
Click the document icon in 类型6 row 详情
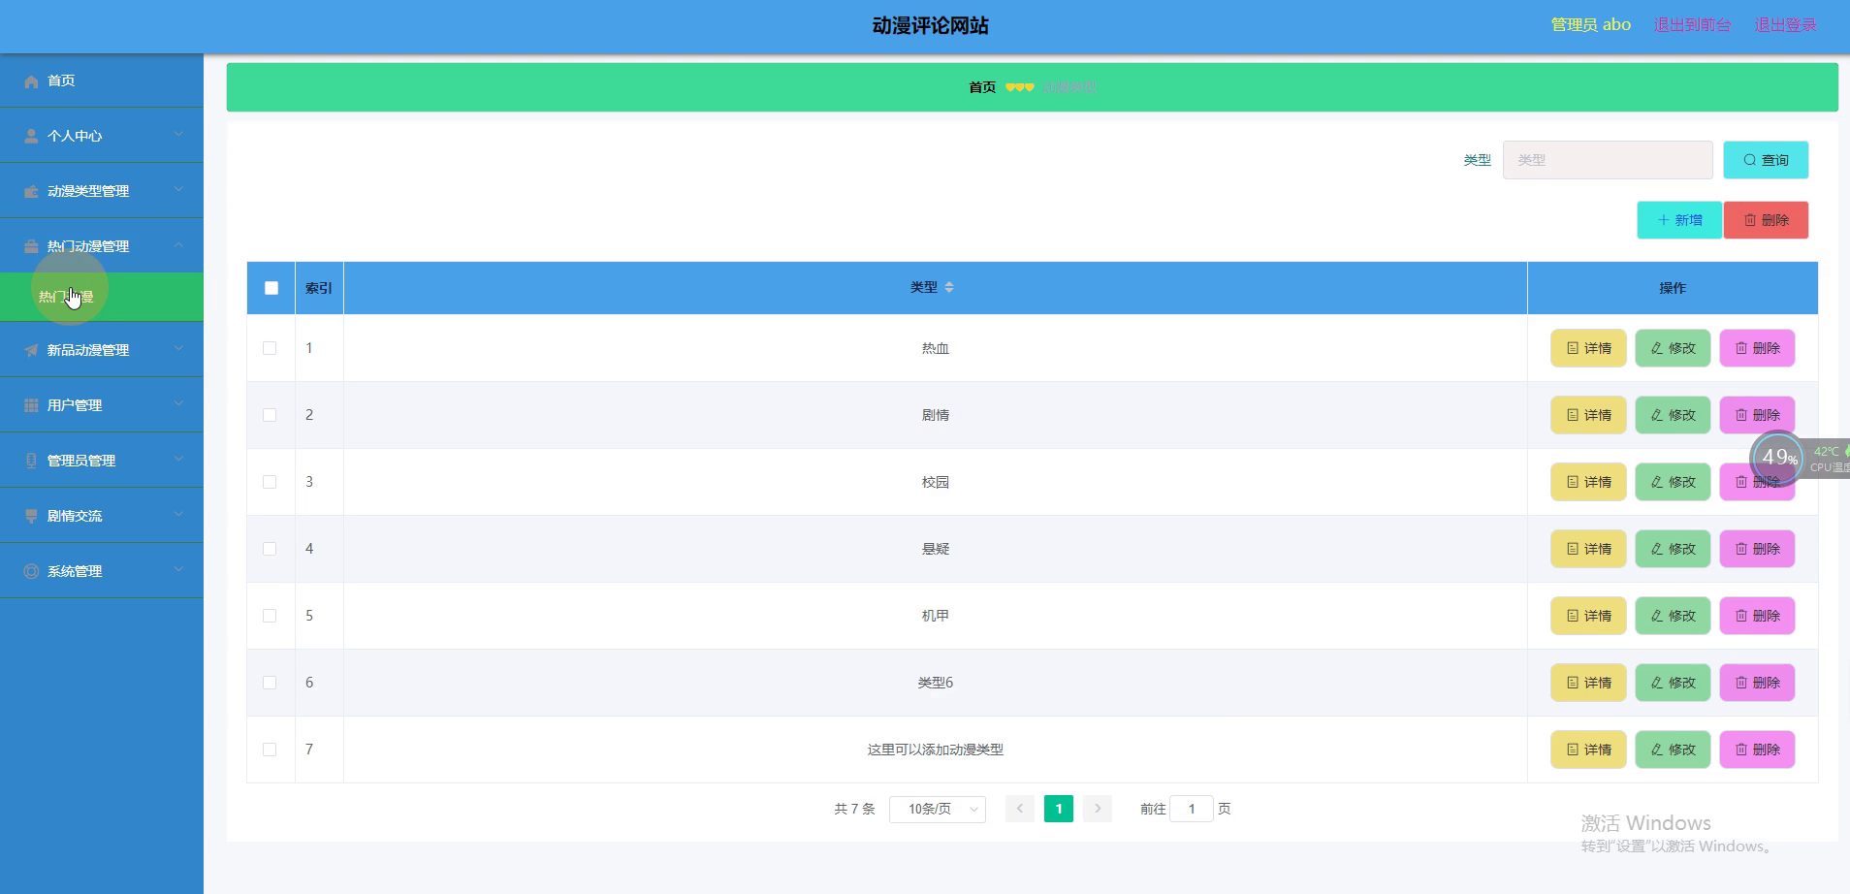[1573, 683]
